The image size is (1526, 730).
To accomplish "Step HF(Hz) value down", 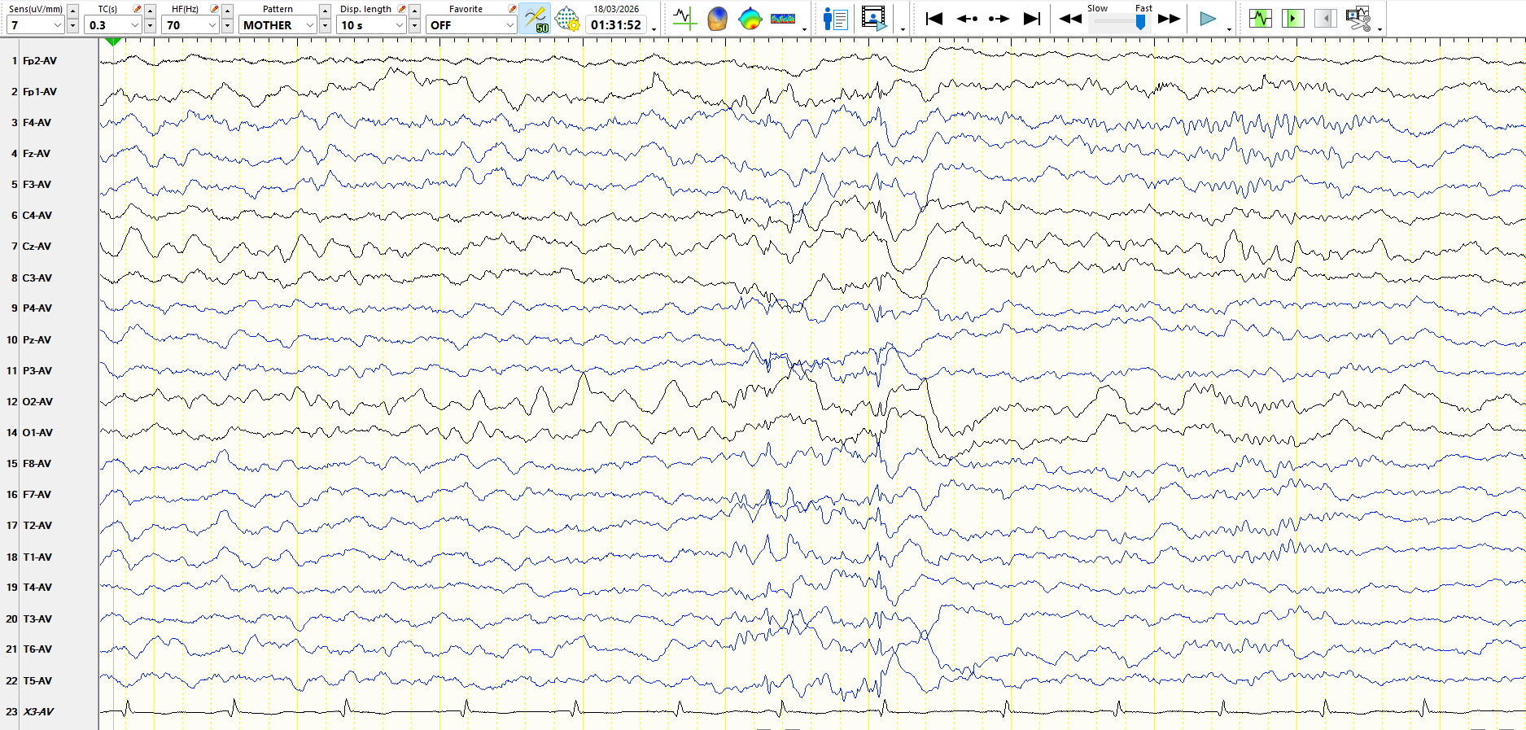I will pos(227,25).
